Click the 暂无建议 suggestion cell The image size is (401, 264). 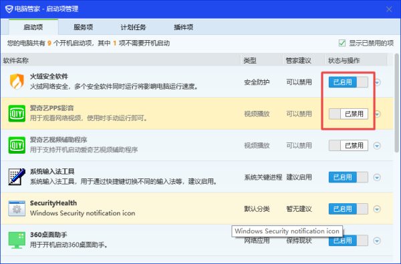tap(299, 209)
